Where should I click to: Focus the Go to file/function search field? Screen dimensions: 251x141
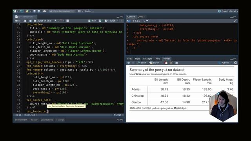coord(62,11)
